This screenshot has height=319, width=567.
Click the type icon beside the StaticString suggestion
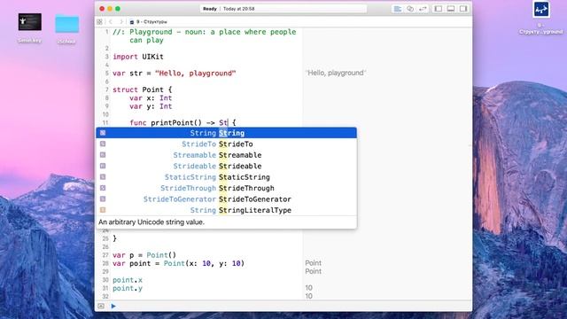click(x=103, y=177)
